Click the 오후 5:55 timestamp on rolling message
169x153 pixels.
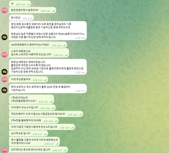click(80, 91)
